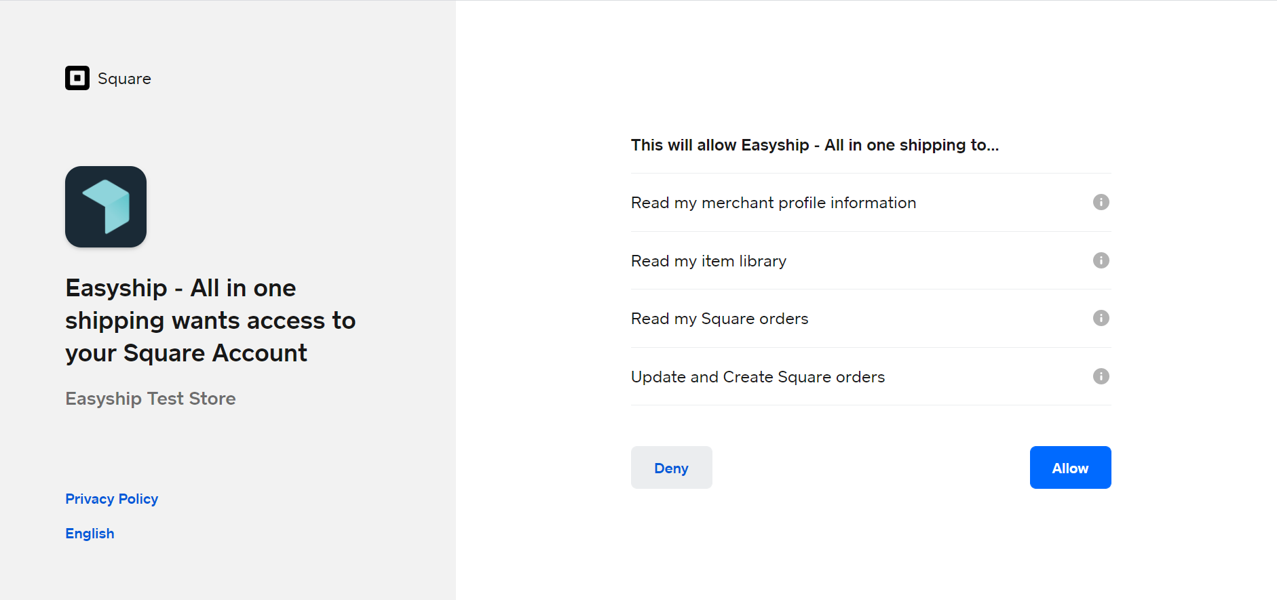Click 'Read my merchant profile information' text
Screen dimensions: 1277x600
pyautogui.click(x=774, y=203)
